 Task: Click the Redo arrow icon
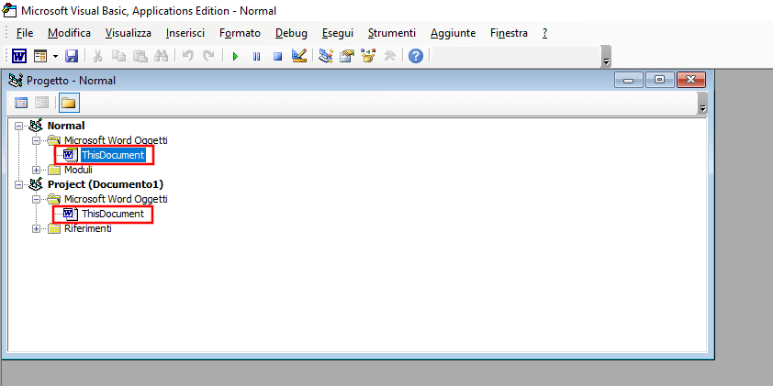(209, 56)
